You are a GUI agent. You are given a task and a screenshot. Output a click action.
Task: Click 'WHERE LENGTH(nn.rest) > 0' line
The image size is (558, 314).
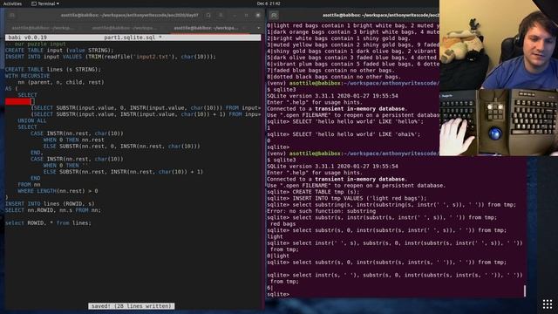pos(58,191)
